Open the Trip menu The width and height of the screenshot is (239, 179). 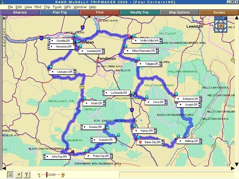[x=47, y=7]
